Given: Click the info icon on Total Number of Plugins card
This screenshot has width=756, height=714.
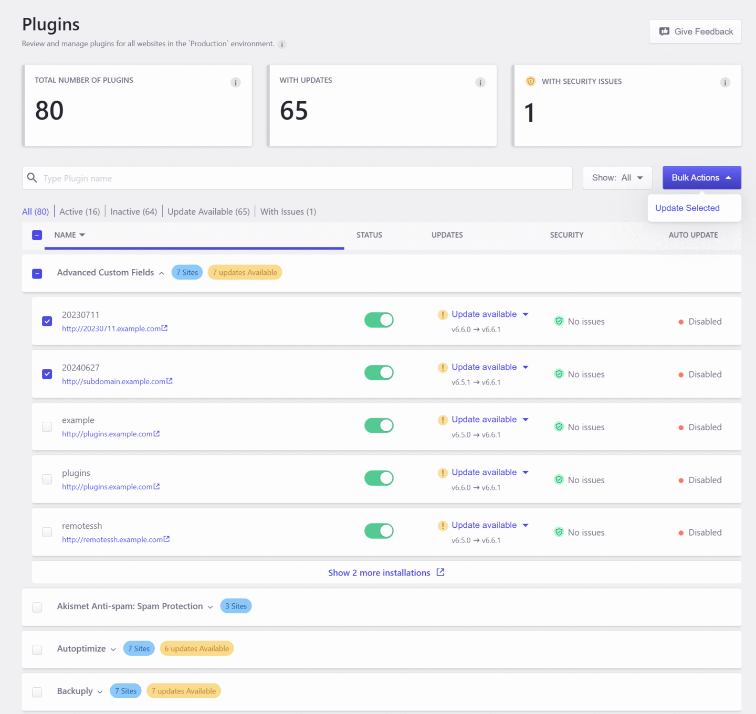Looking at the screenshot, I should [x=235, y=82].
